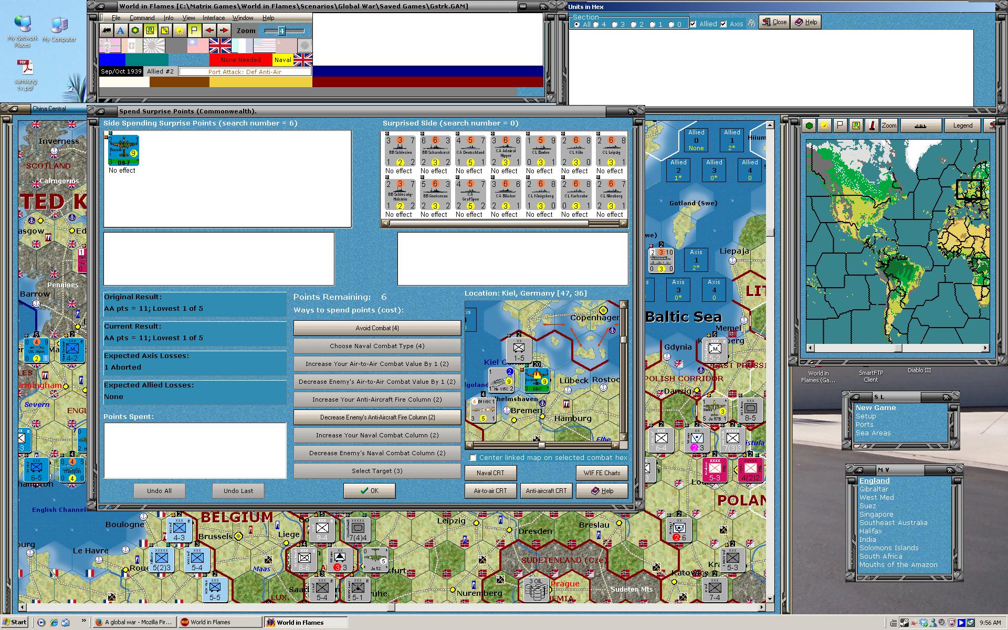Image resolution: width=1008 pixels, height=630 pixels.
Task: Click the red right arrow toolbar icon
Action: pyautogui.click(x=224, y=30)
